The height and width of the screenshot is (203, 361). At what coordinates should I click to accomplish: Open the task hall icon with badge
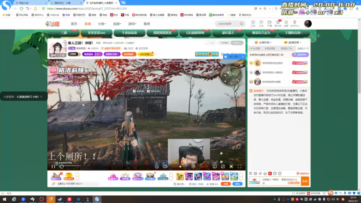[56, 176]
